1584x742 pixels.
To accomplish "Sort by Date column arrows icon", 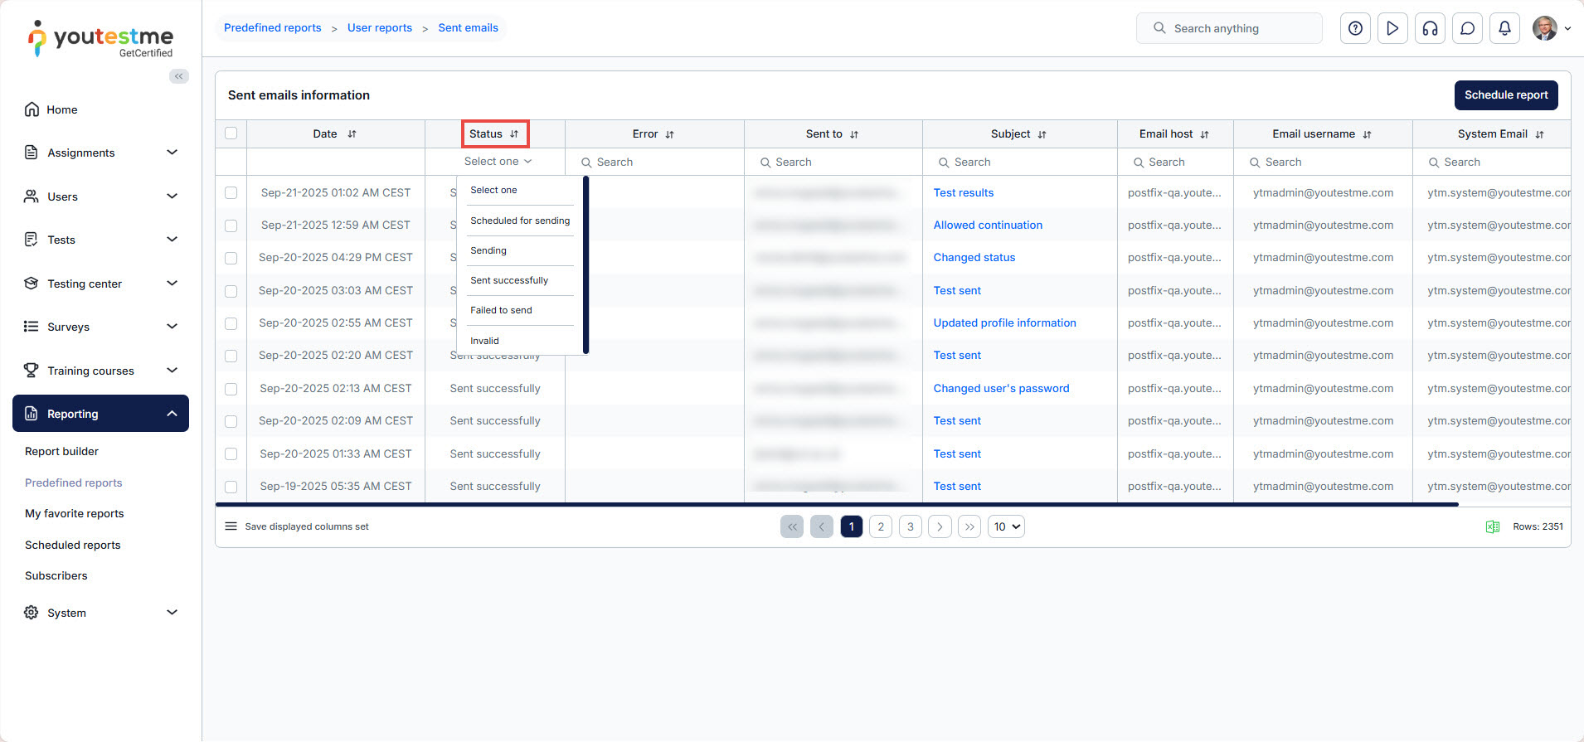I will [x=352, y=134].
